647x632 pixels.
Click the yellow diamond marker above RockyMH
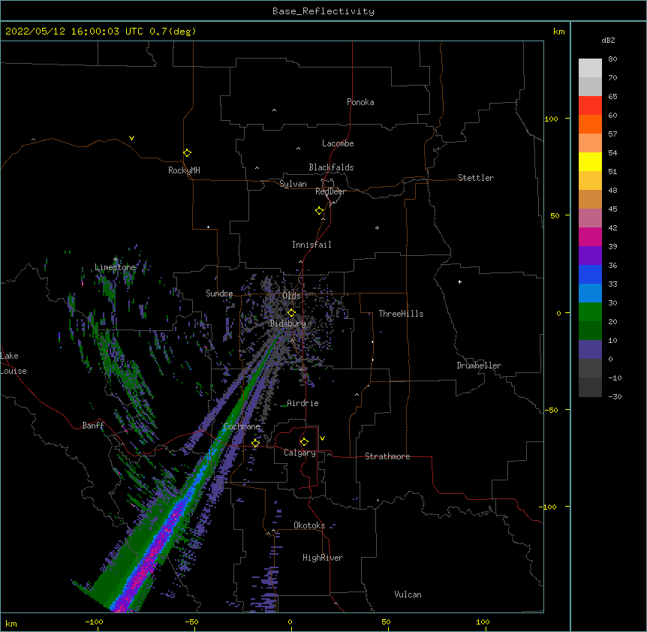click(x=188, y=153)
